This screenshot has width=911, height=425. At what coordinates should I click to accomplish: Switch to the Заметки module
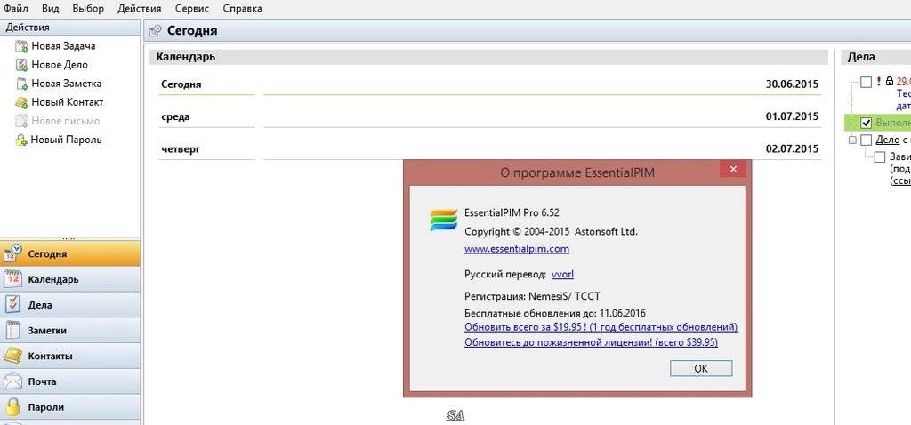tap(70, 331)
